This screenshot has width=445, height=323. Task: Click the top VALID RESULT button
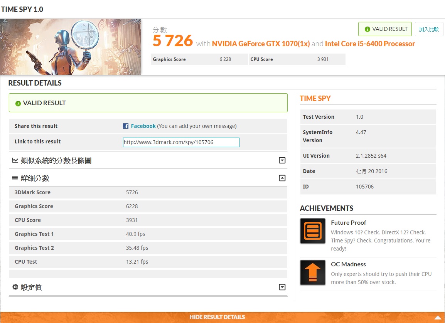[x=385, y=29]
